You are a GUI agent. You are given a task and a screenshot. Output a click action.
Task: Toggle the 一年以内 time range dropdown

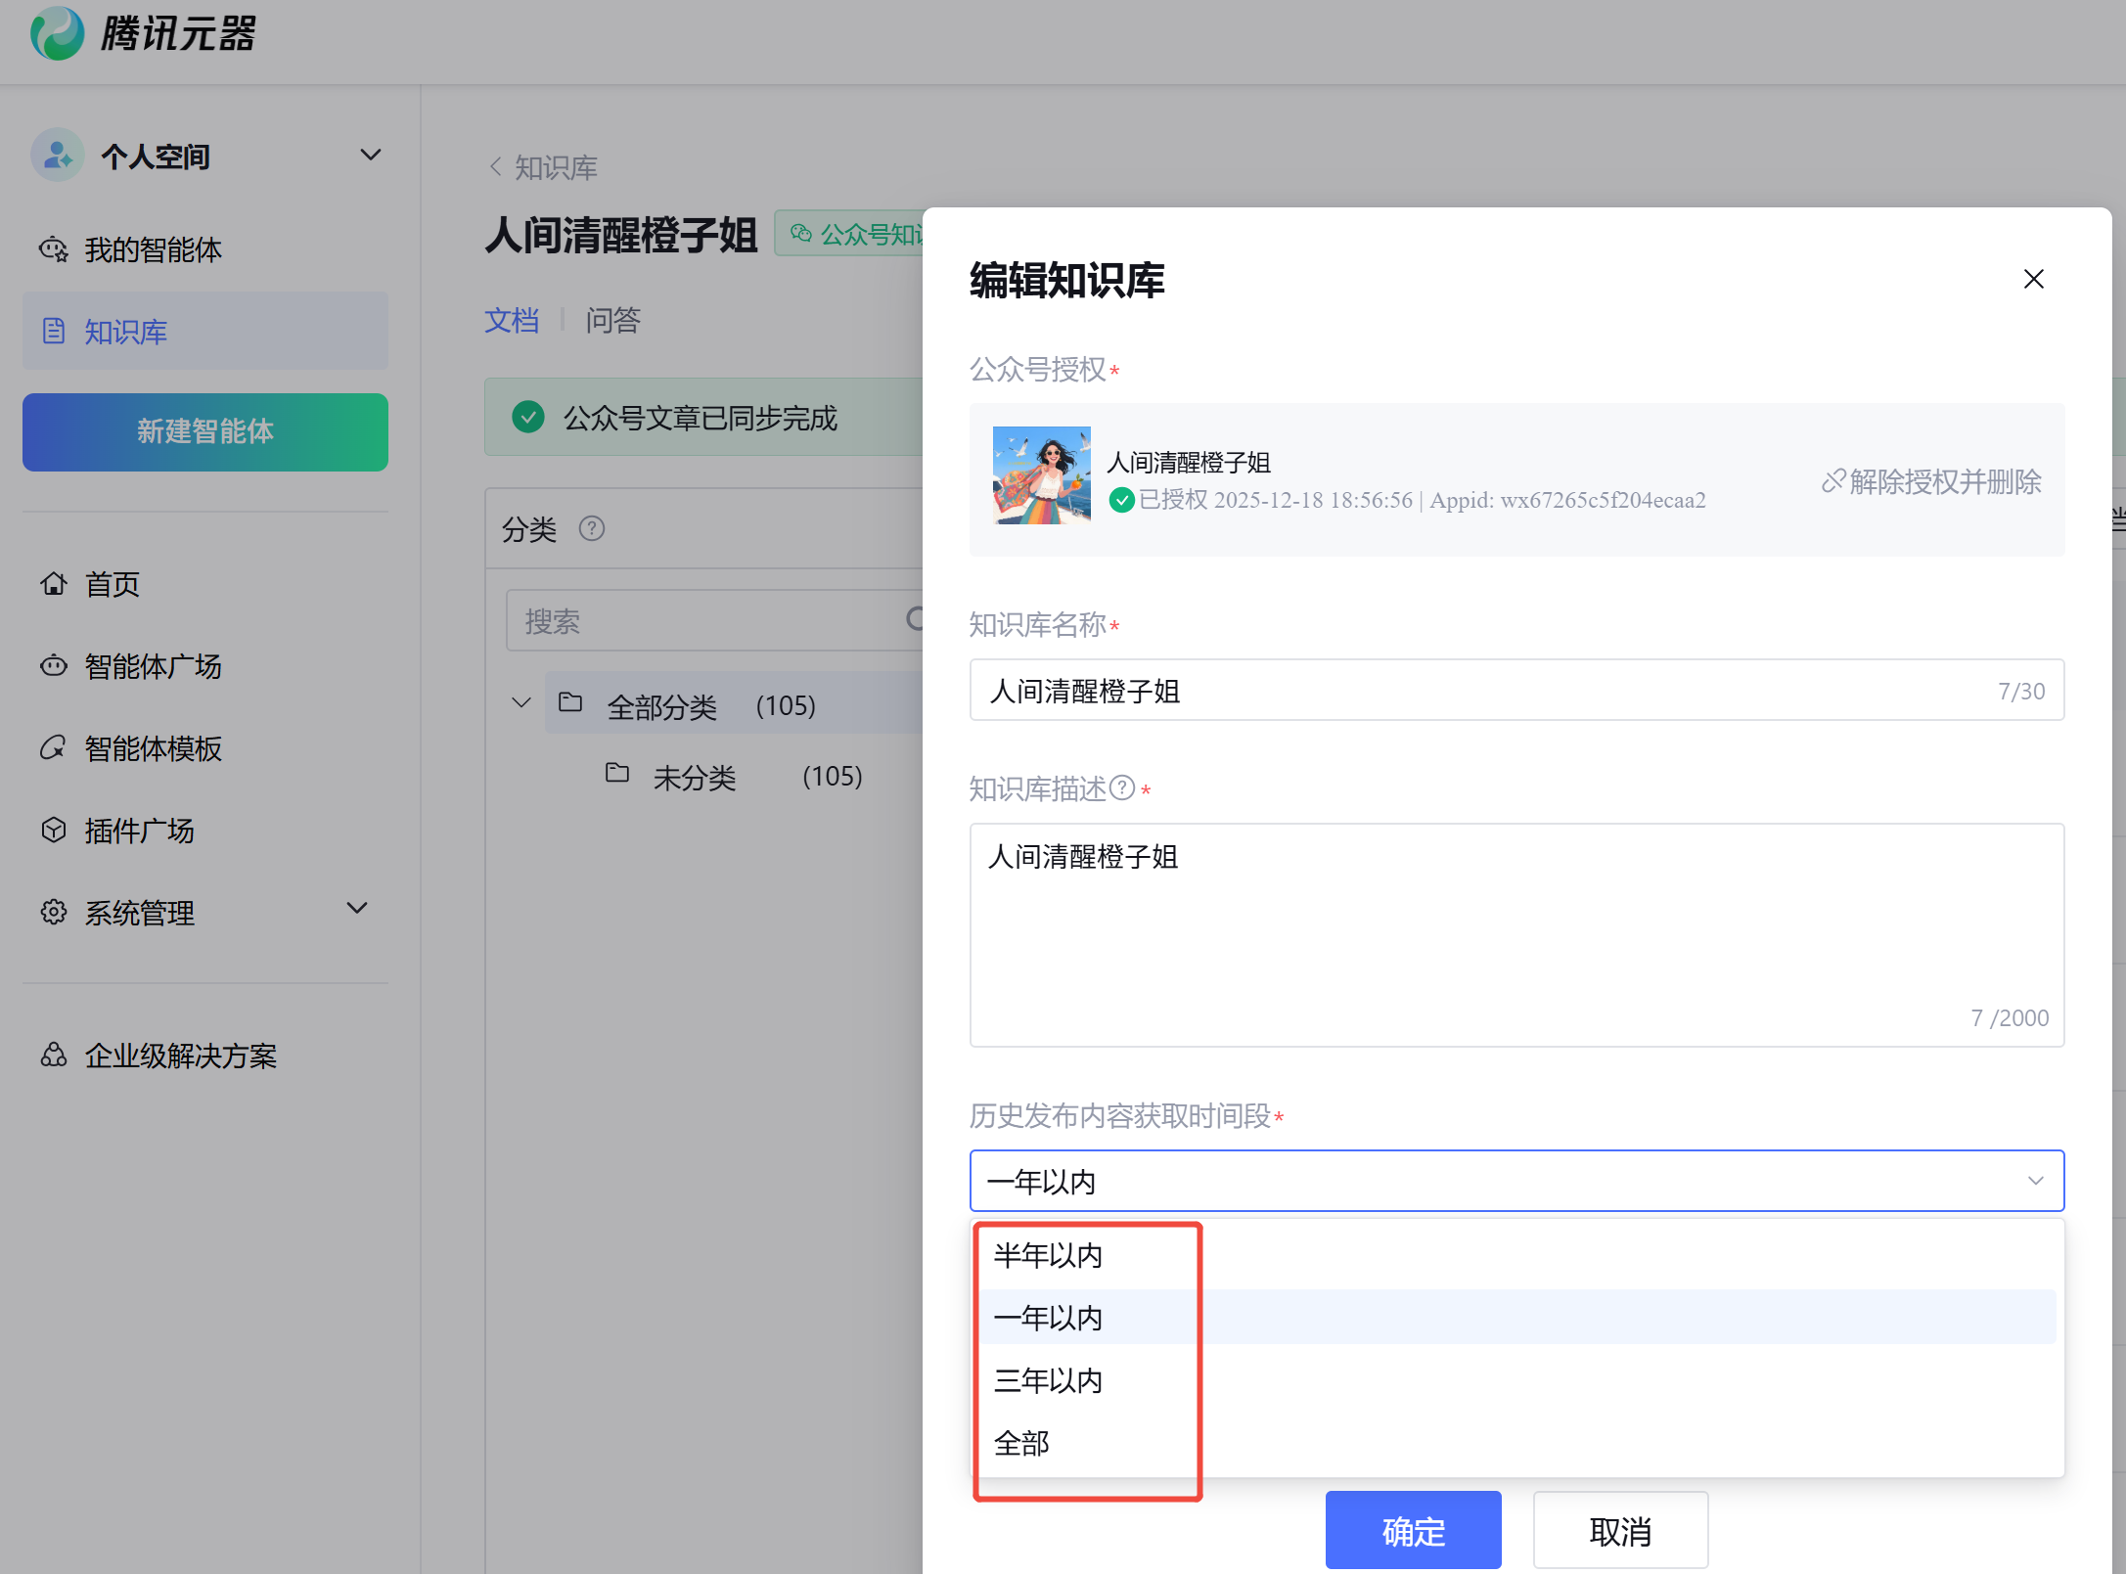(x=1515, y=1181)
